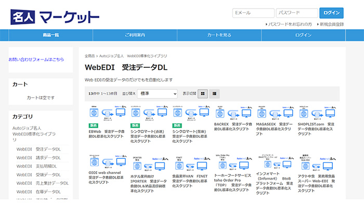Viewport: 364px width, 204px height.
Task: Open 新規会員登録 link
Action: click(332, 24)
